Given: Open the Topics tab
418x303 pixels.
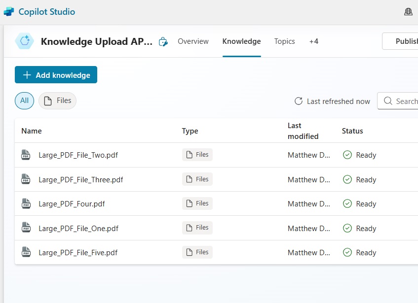Looking at the screenshot, I should [x=284, y=41].
